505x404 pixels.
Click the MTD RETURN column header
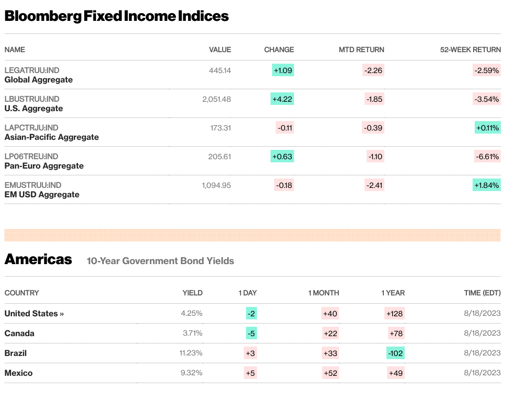coord(361,50)
